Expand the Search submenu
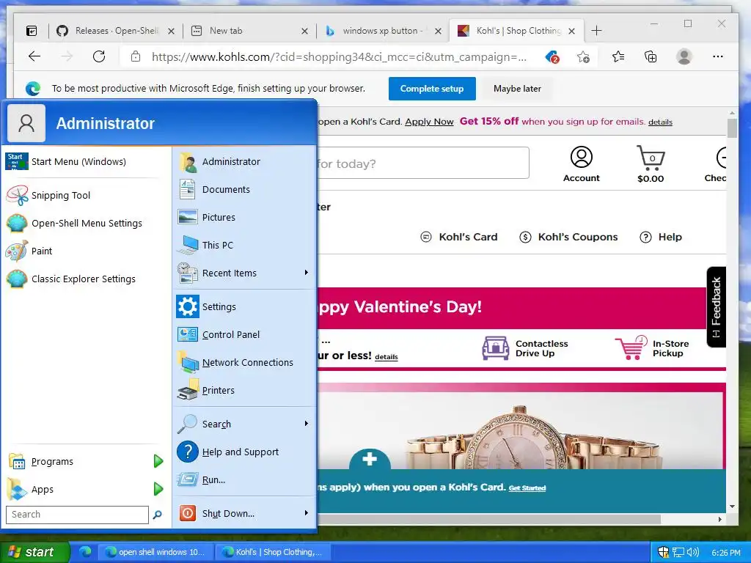Screen dimensions: 751x563 pos(307,424)
